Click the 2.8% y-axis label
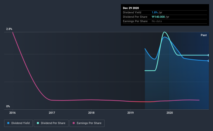Screen dimensions: 213x131 (x=9, y=29)
